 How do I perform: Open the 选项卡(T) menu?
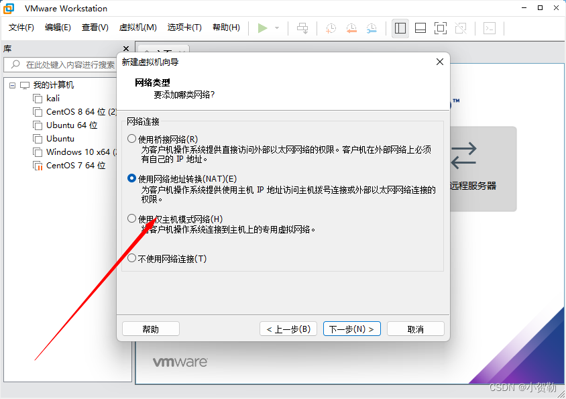pyautogui.click(x=184, y=27)
